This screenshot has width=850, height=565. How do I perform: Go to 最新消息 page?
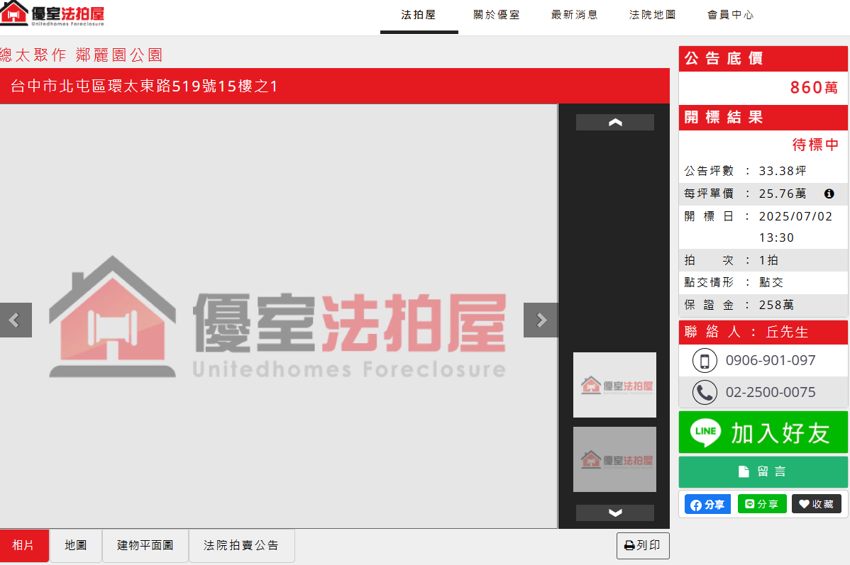click(575, 15)
